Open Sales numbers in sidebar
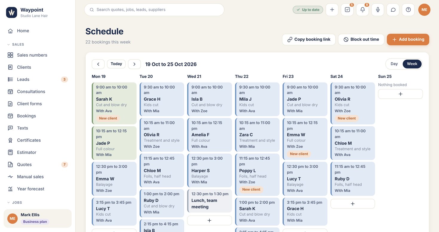The height and width of the screenshot is (232, 439). 38,55
